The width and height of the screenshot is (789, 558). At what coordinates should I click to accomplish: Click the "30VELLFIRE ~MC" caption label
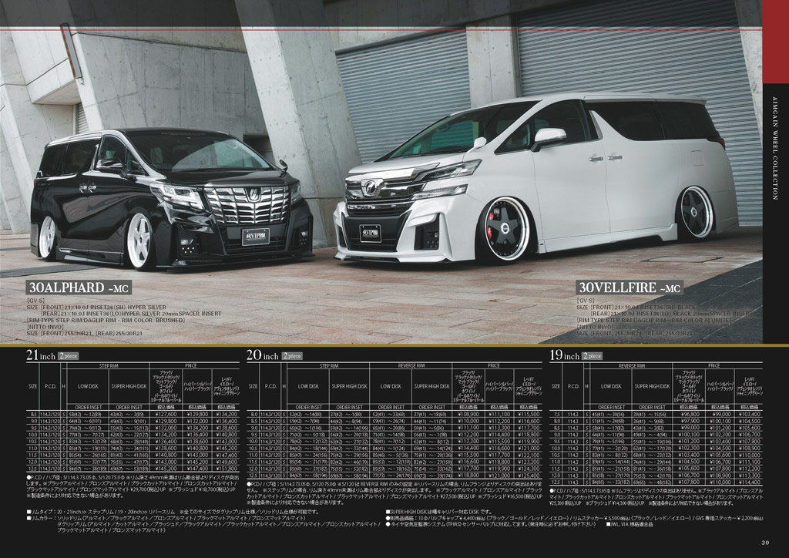pyautogui.click(x=630, y=287)
